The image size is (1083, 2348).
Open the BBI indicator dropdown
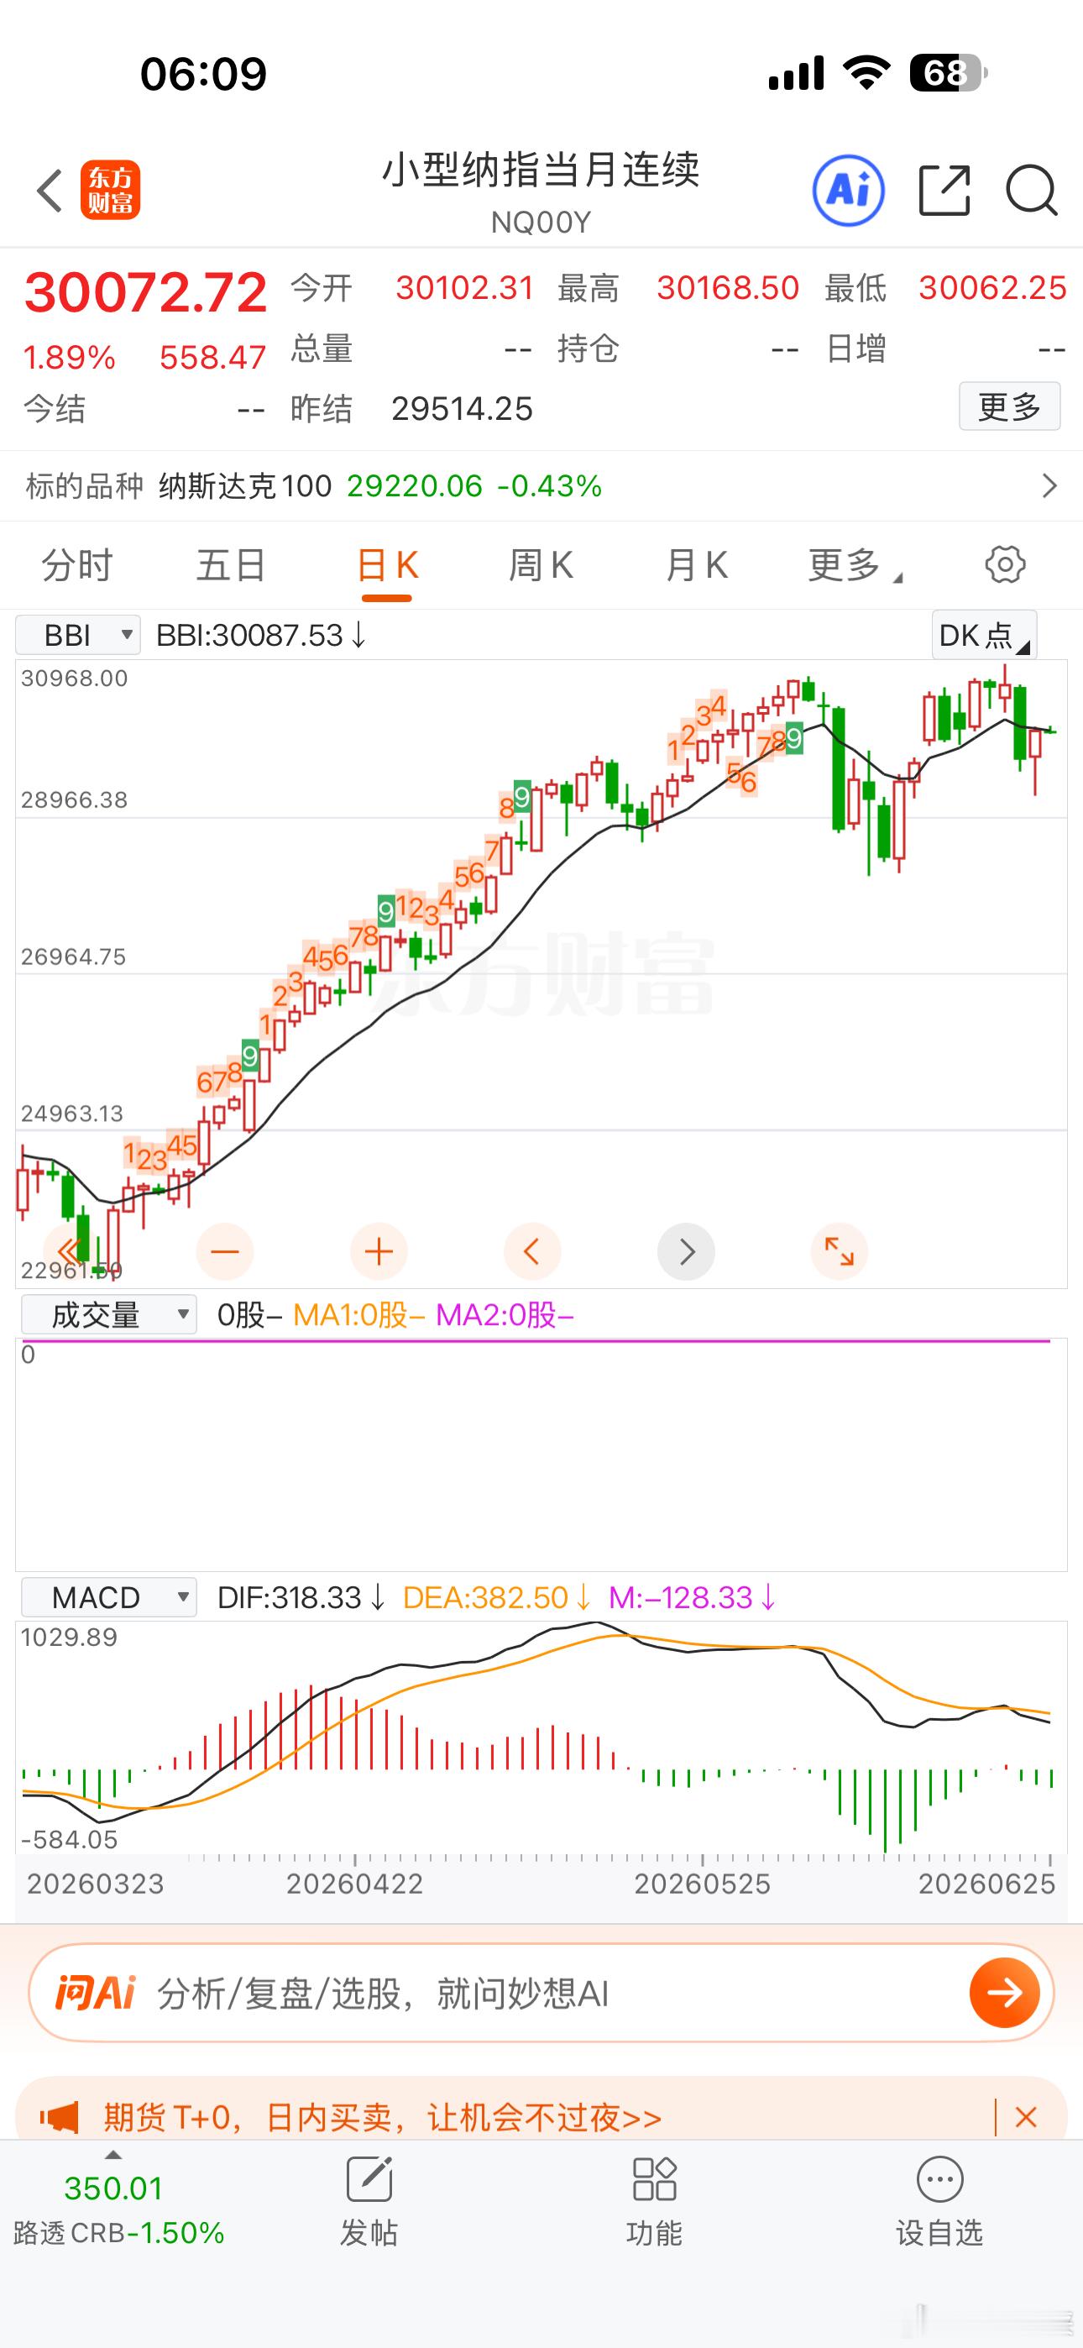pyautogui.click(x=78, y=634)
